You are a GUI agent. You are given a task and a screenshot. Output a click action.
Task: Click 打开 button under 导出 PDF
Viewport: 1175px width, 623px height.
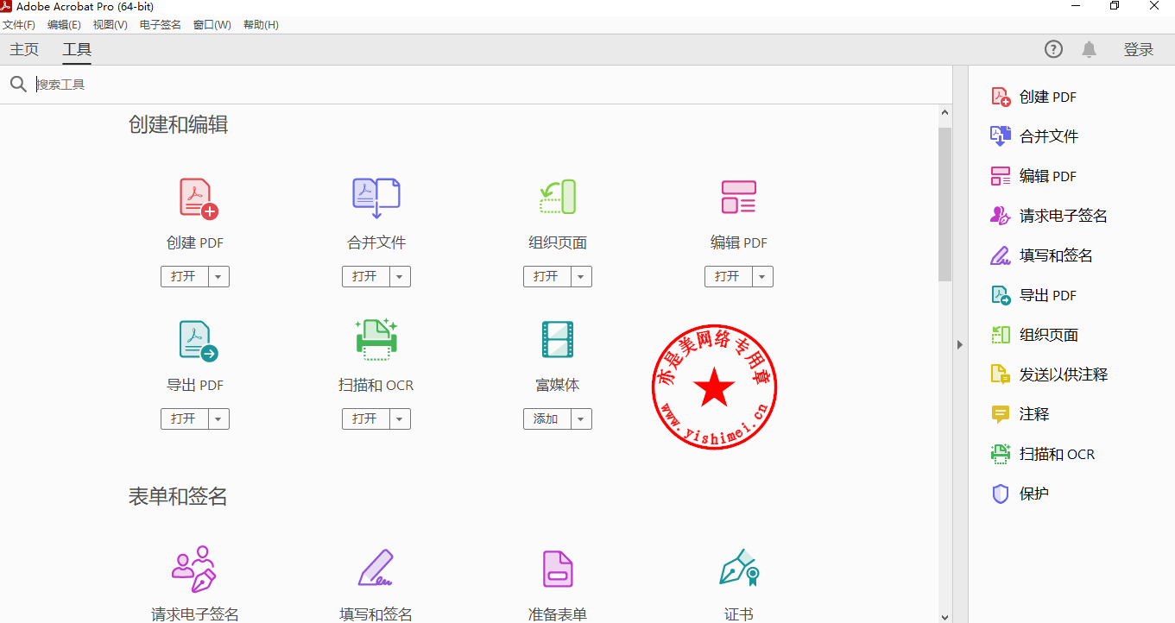click(x=184, y=418)
